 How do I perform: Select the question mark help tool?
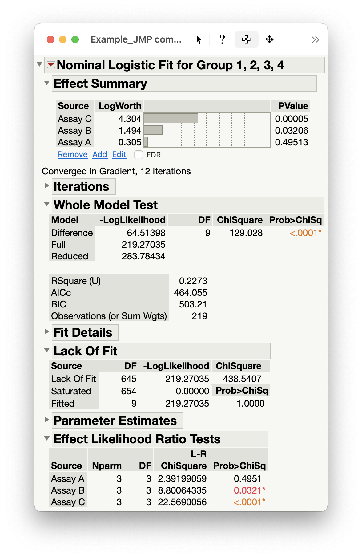click(222, 39)
